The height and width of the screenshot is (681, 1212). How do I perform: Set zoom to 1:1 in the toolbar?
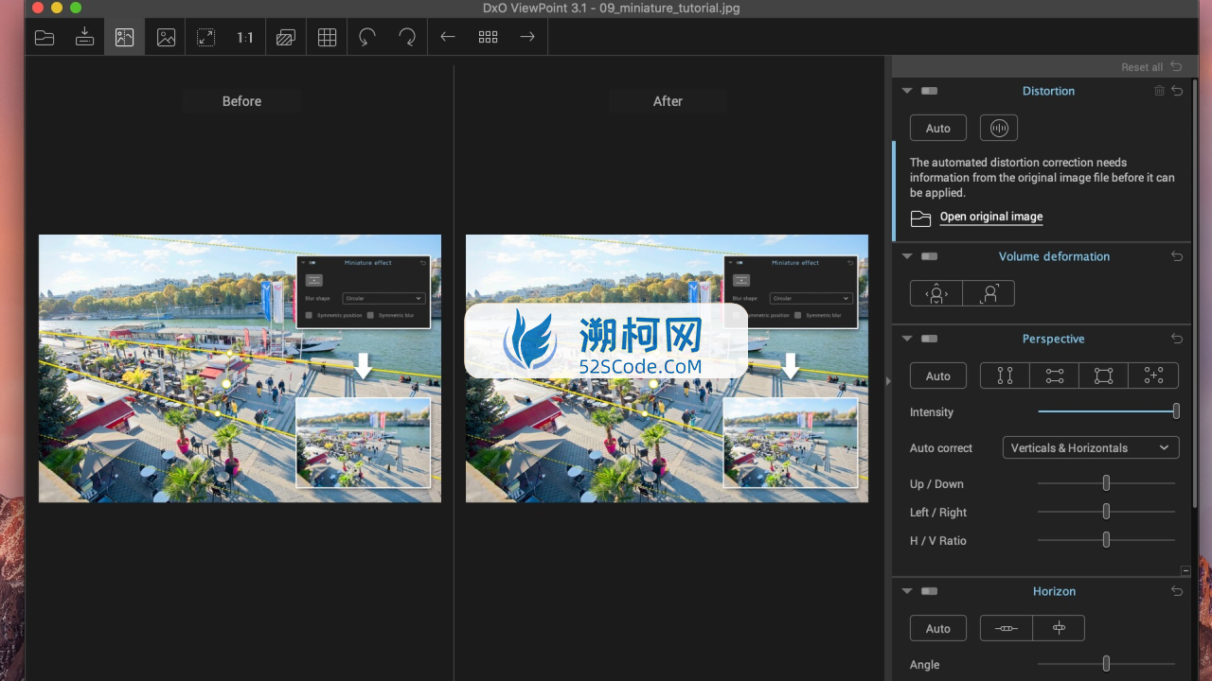point(245,38)
